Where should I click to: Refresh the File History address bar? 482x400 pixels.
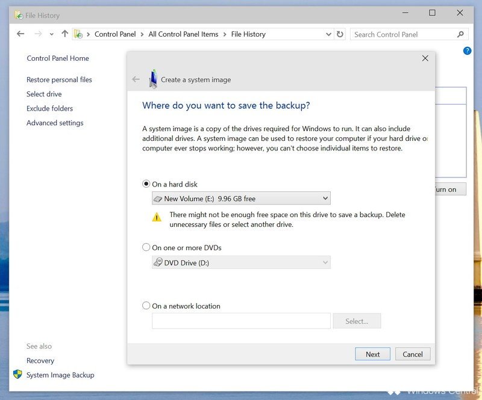340,34
